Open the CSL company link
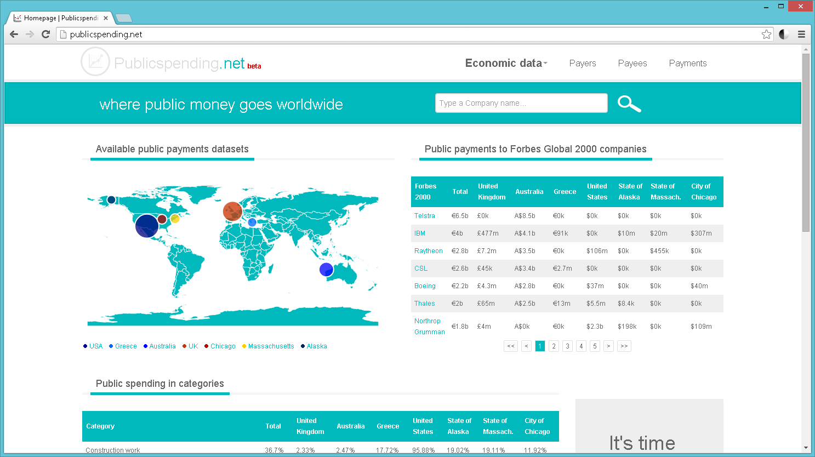815x457 pixels. 421,269
